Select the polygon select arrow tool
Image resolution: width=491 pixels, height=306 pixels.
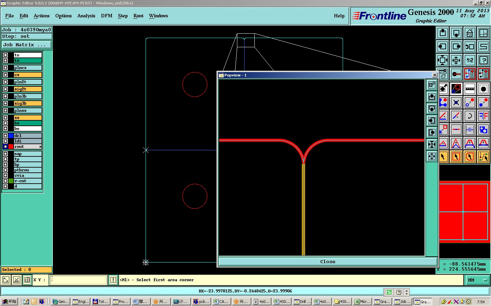tap(470, 157)
